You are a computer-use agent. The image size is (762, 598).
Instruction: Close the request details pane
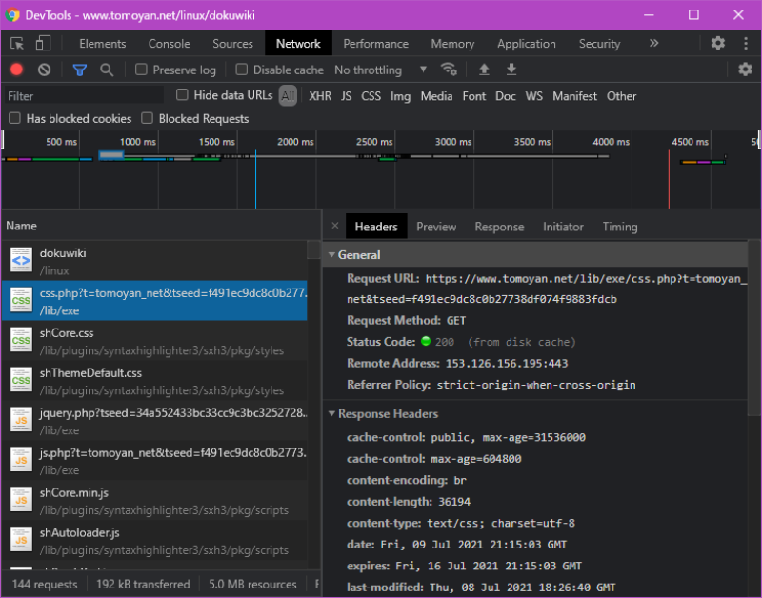(x=335, y=226)
